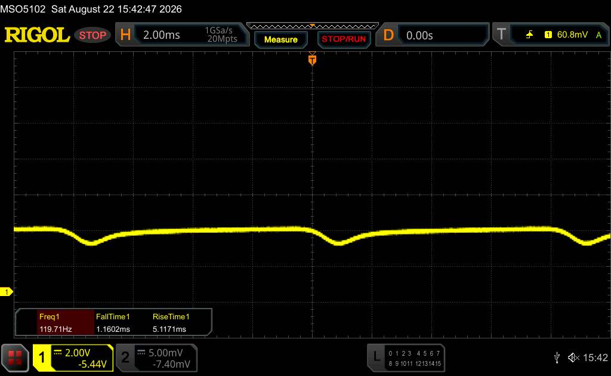This screenshot has width=611, height=376.
Task: Click digital channels 12131415 label
Action: pyautogui.click(x=428, y=363)
